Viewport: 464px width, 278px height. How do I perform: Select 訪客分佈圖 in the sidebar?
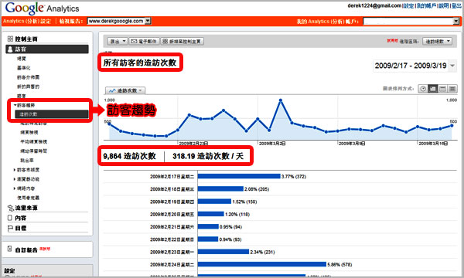coord(28,77)
